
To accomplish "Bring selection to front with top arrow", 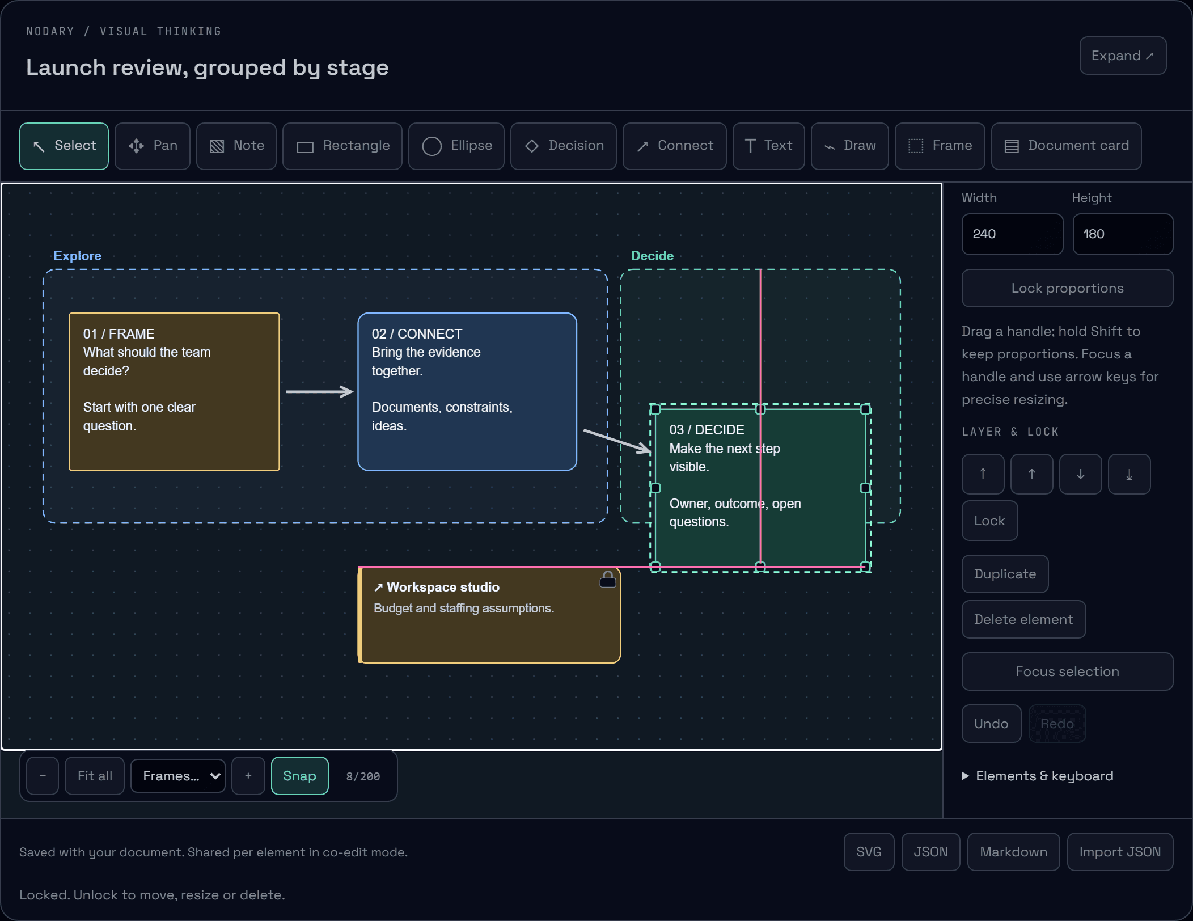I will pyautogui.click(x=983, y=474).
